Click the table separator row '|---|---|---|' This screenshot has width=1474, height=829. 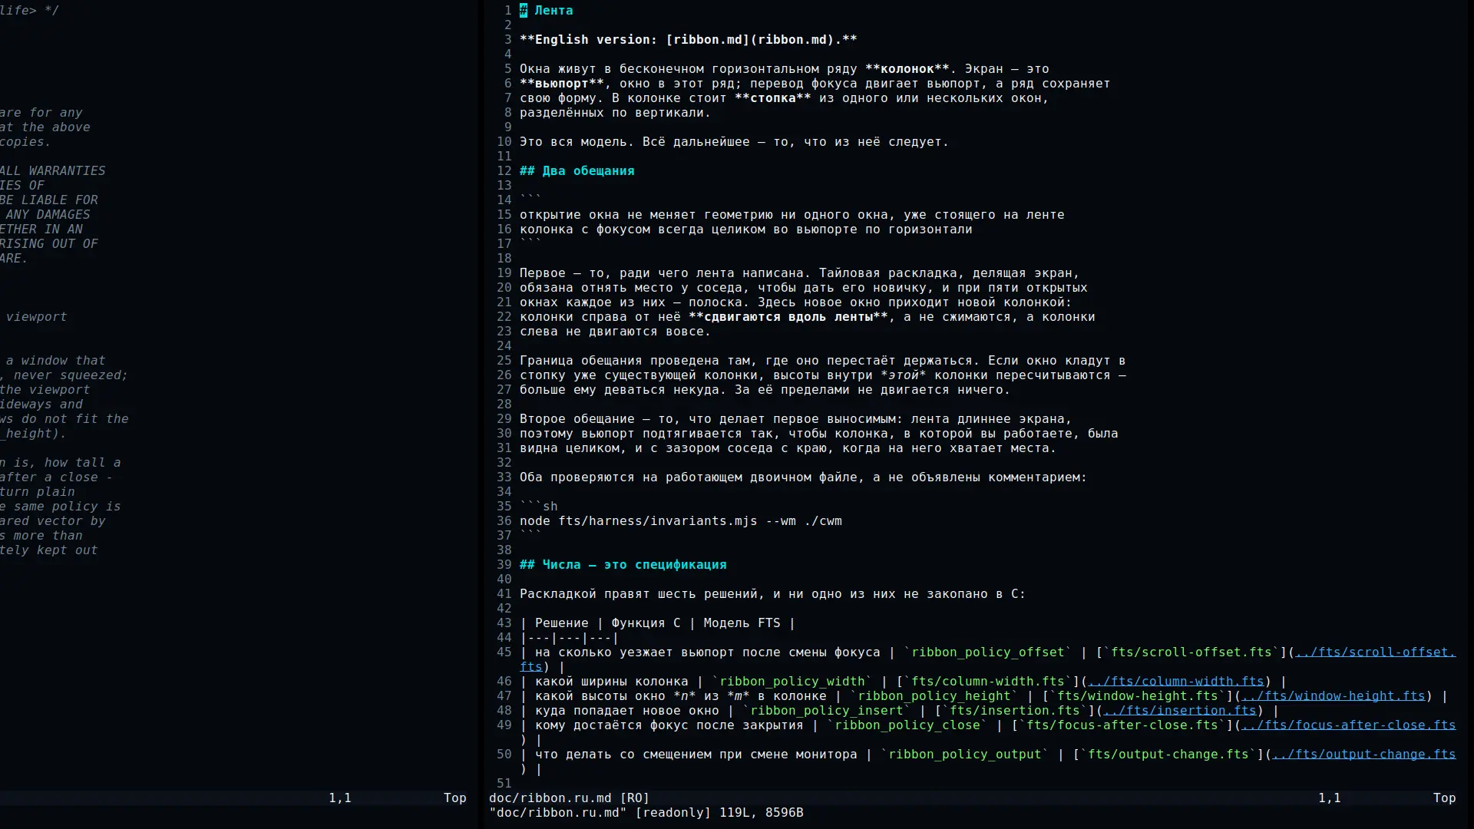(x=570, y=638)
